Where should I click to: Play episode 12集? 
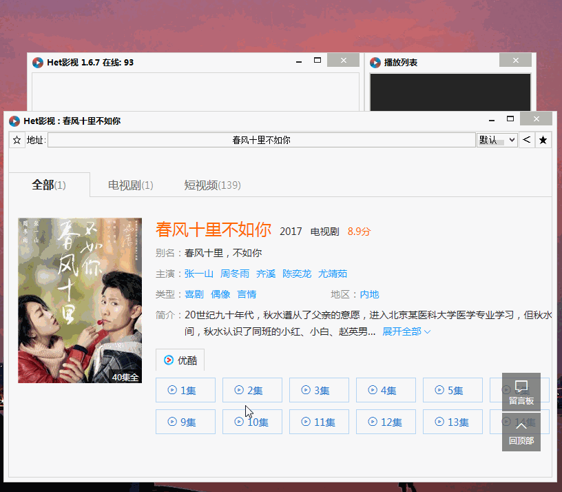point(386,422)
